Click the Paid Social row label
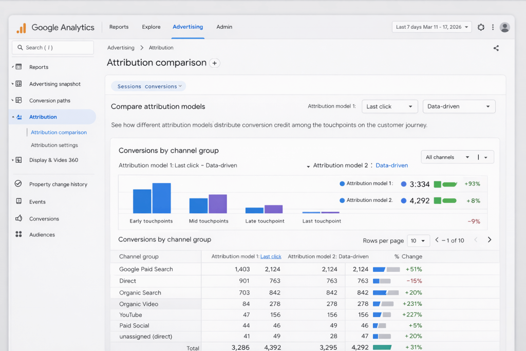The image size is (526, 351). 134,325
